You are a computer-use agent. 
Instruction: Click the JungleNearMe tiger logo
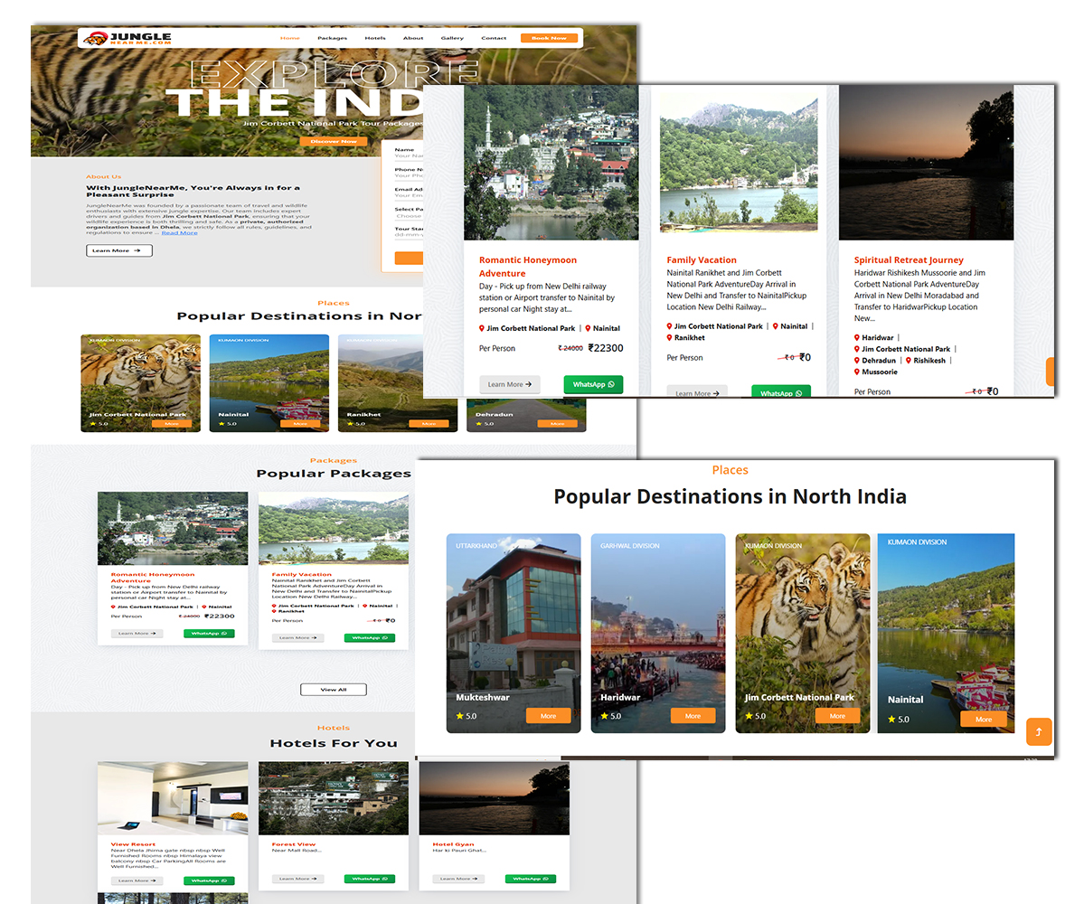(x=93, y=38)
